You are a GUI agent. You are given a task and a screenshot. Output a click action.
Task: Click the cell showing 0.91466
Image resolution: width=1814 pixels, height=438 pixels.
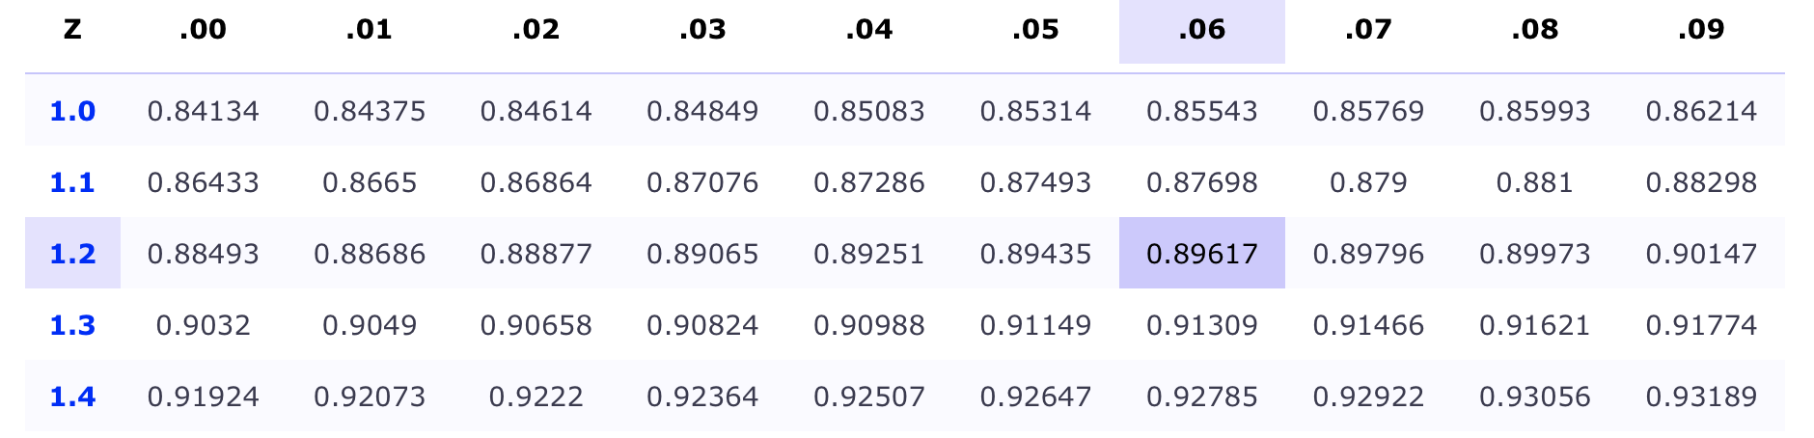point(1368,325)
